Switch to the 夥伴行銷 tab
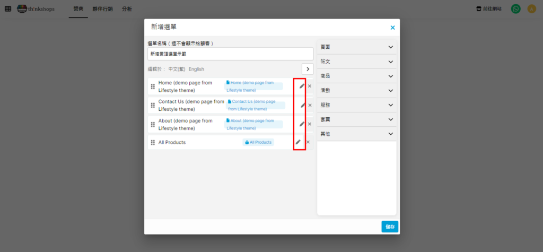The image size is (543, 252). click(x=102, y=9)
